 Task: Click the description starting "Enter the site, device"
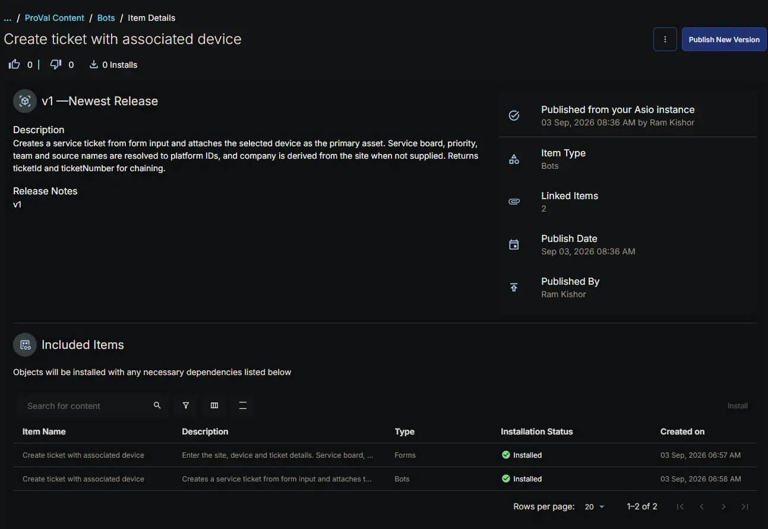click(277, 455)
